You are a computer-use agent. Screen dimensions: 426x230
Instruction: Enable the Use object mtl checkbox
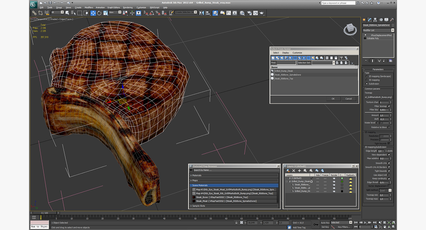(x=389, y=175)
